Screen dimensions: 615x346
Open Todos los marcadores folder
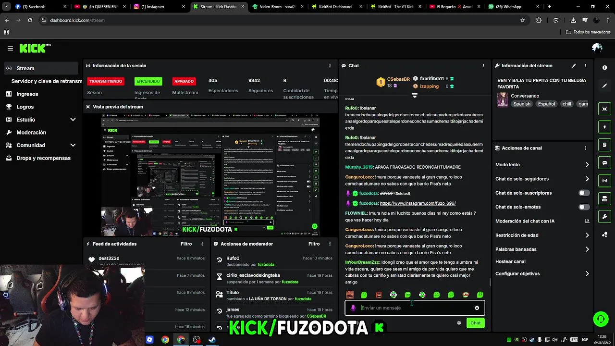pyautogui.click(x=588, y=32)
